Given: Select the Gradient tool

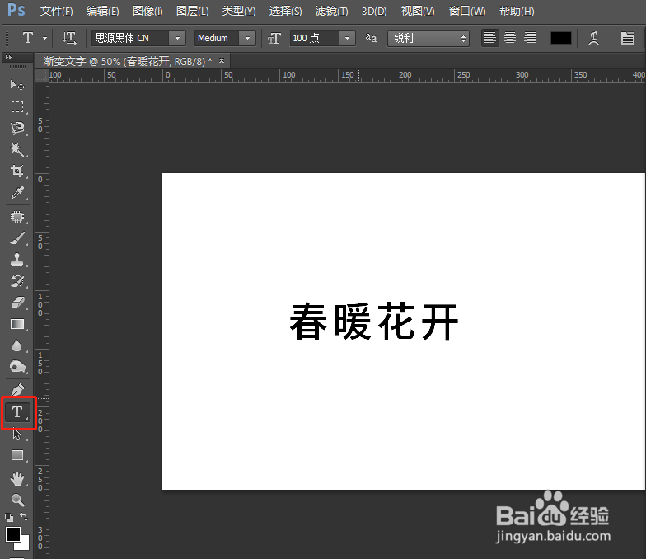Looking at the screenshot, I should pos(16,325).
